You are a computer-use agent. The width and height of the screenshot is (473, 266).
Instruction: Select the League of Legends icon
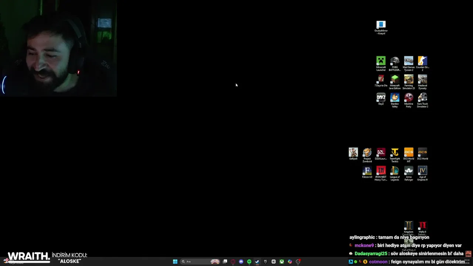(x=395, y=174)
